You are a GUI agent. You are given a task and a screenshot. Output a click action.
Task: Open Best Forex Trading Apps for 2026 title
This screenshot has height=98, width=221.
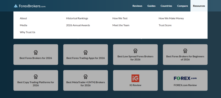(86, 58)
